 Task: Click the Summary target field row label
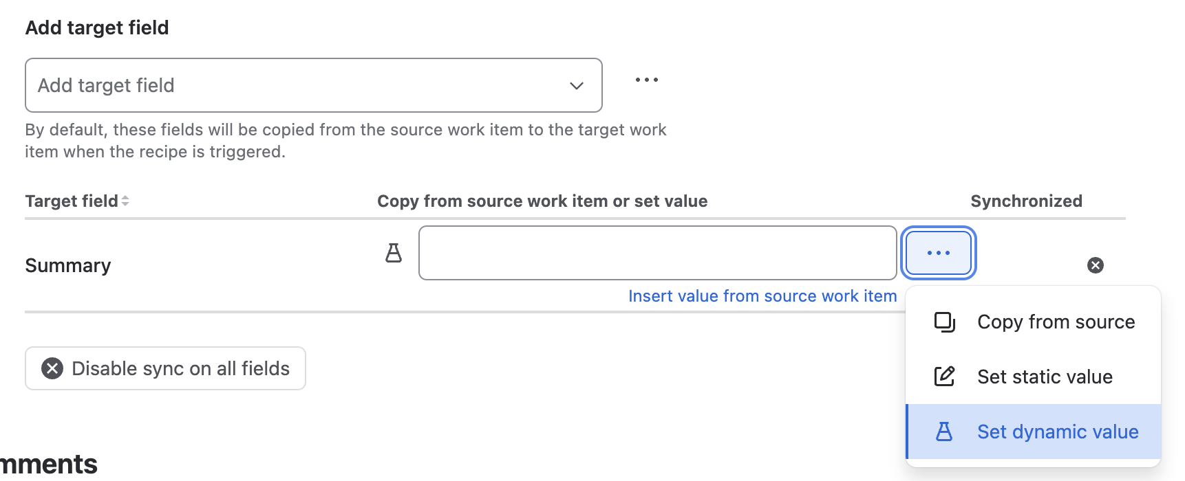[68, 265]
